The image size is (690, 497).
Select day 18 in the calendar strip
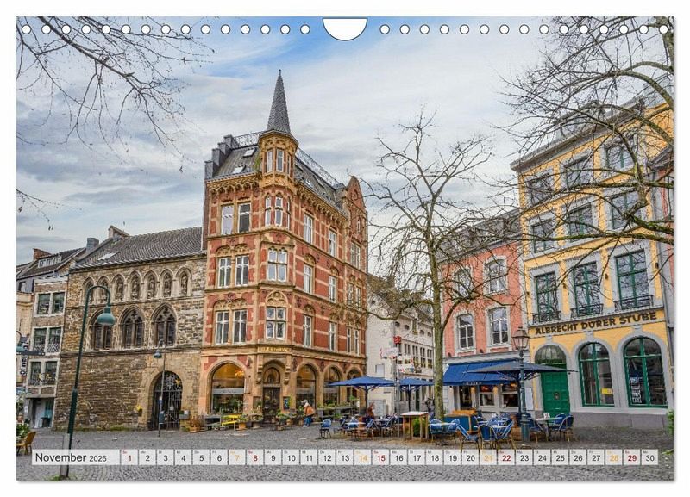click(434, 457)
